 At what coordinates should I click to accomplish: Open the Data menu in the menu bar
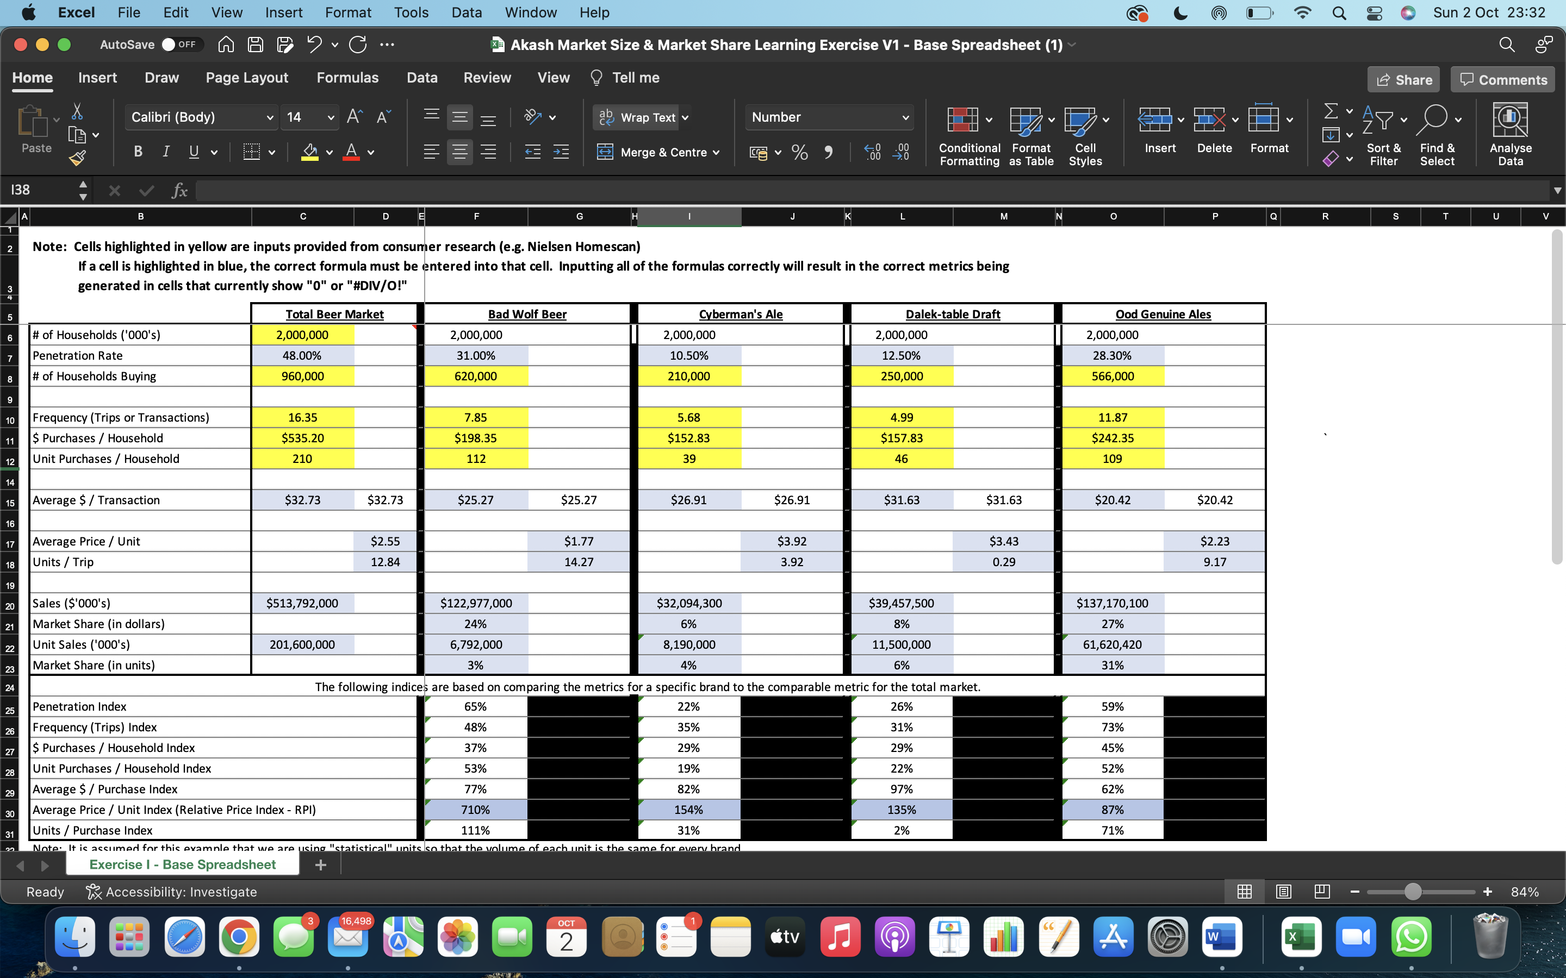tap(466, 12)
